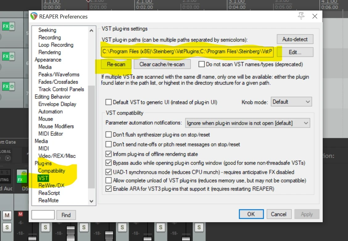Click the 4.1.00 mark on the timeline ruler

tap(329, 2)
